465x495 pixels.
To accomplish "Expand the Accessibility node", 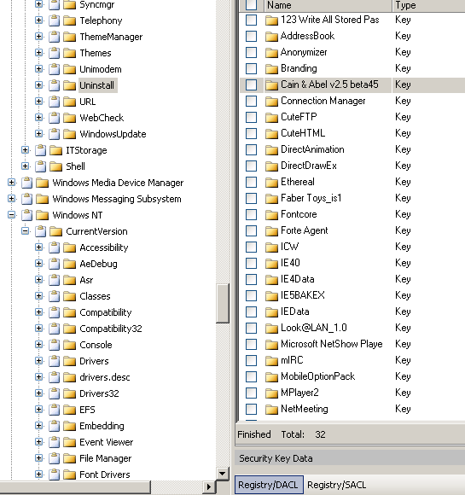I will (39, 247).
